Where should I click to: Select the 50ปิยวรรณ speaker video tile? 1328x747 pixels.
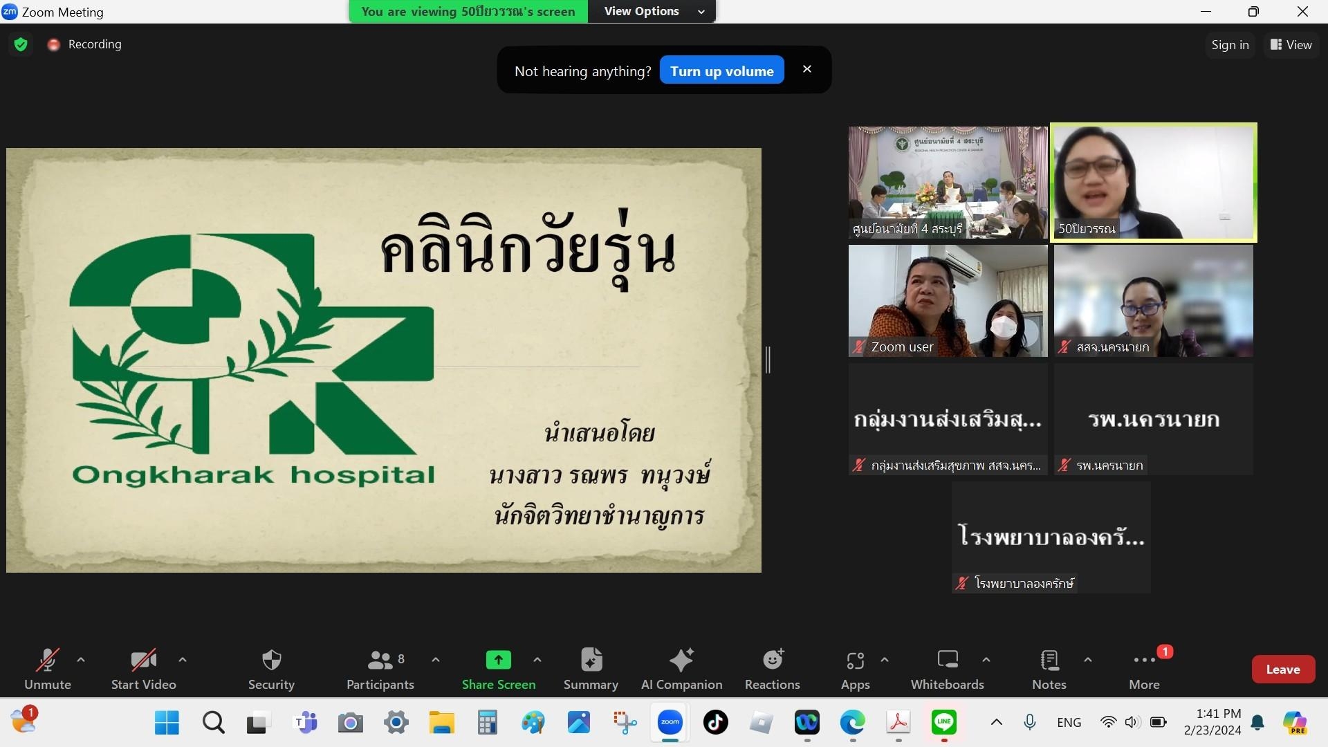[1154, 183]
